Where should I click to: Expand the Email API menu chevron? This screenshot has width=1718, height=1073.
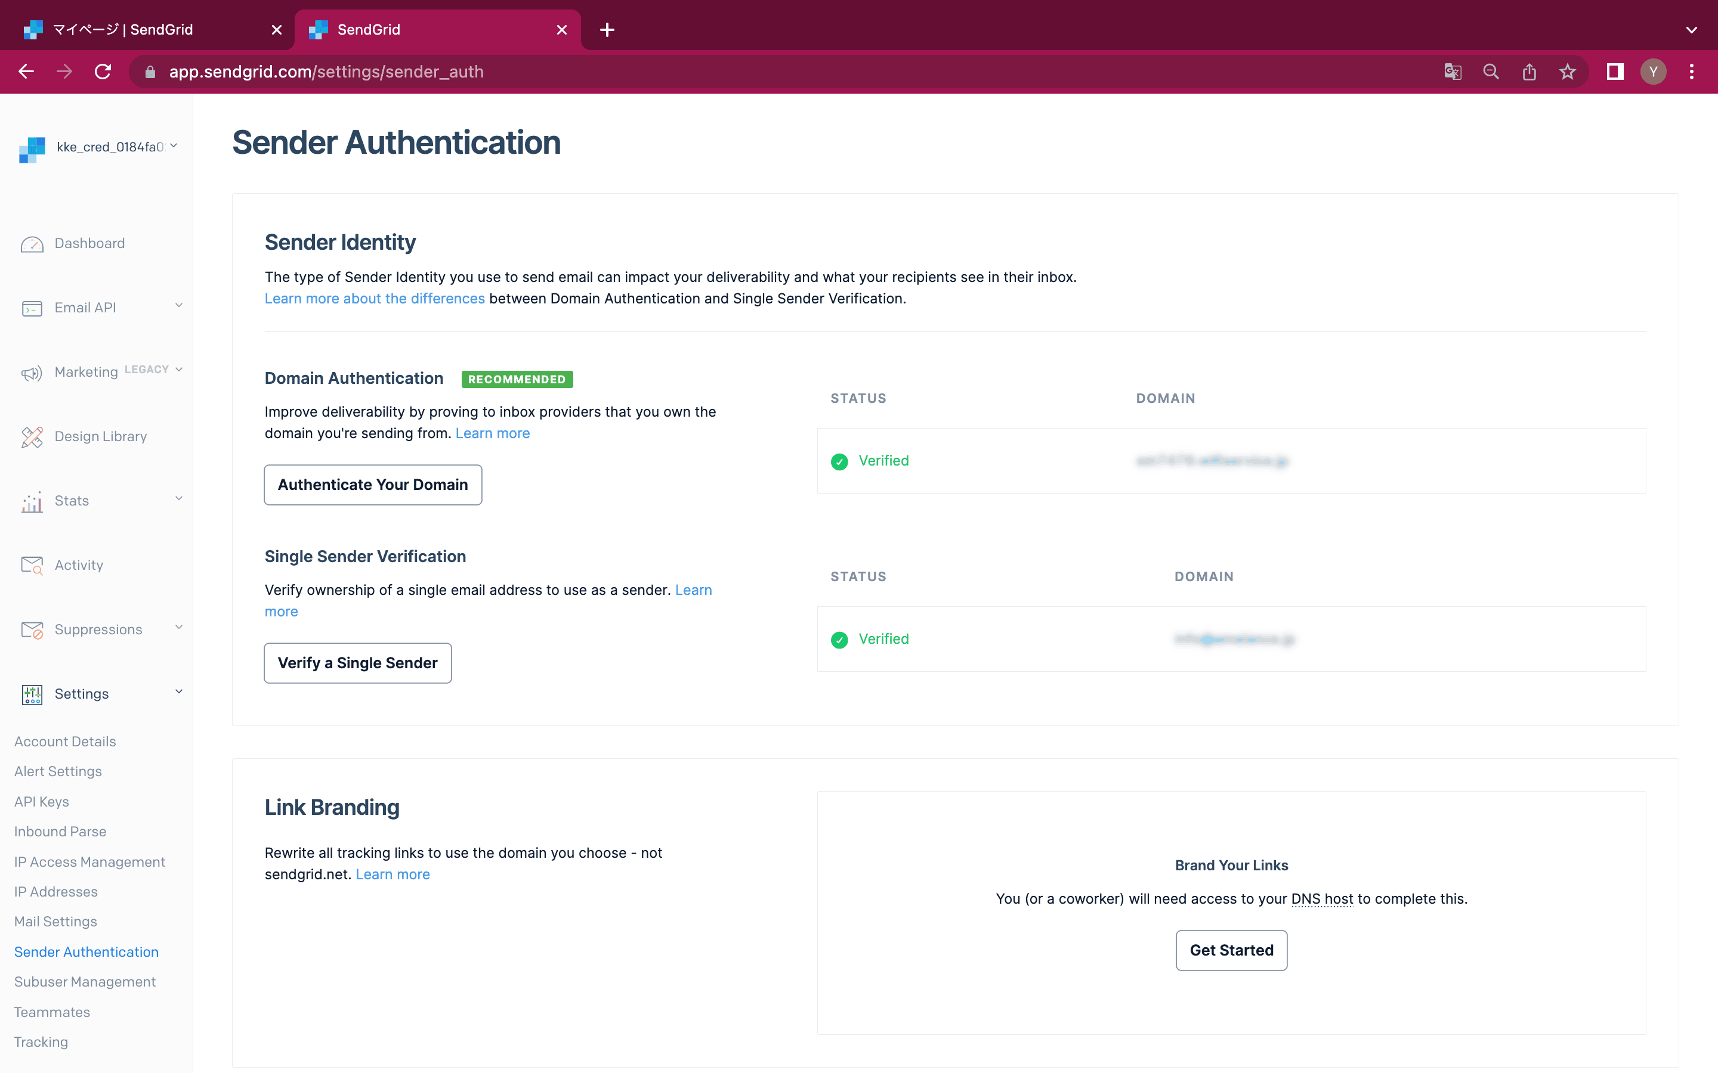(x=179, y=306)
